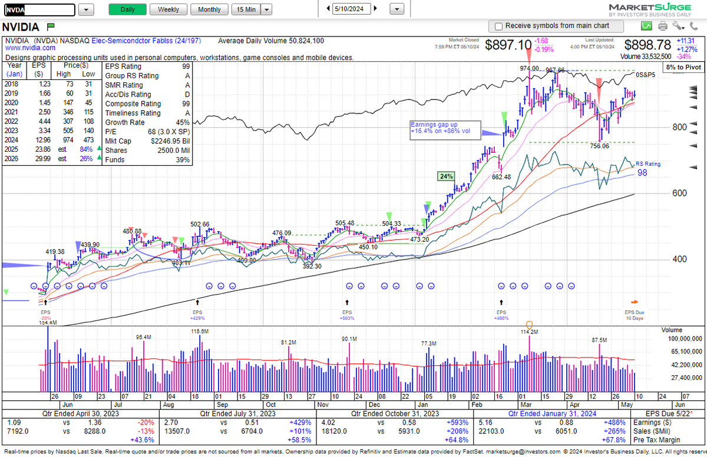
Task: Open the 15 Min interval dropdown arrow
Action: click(267, 9)
